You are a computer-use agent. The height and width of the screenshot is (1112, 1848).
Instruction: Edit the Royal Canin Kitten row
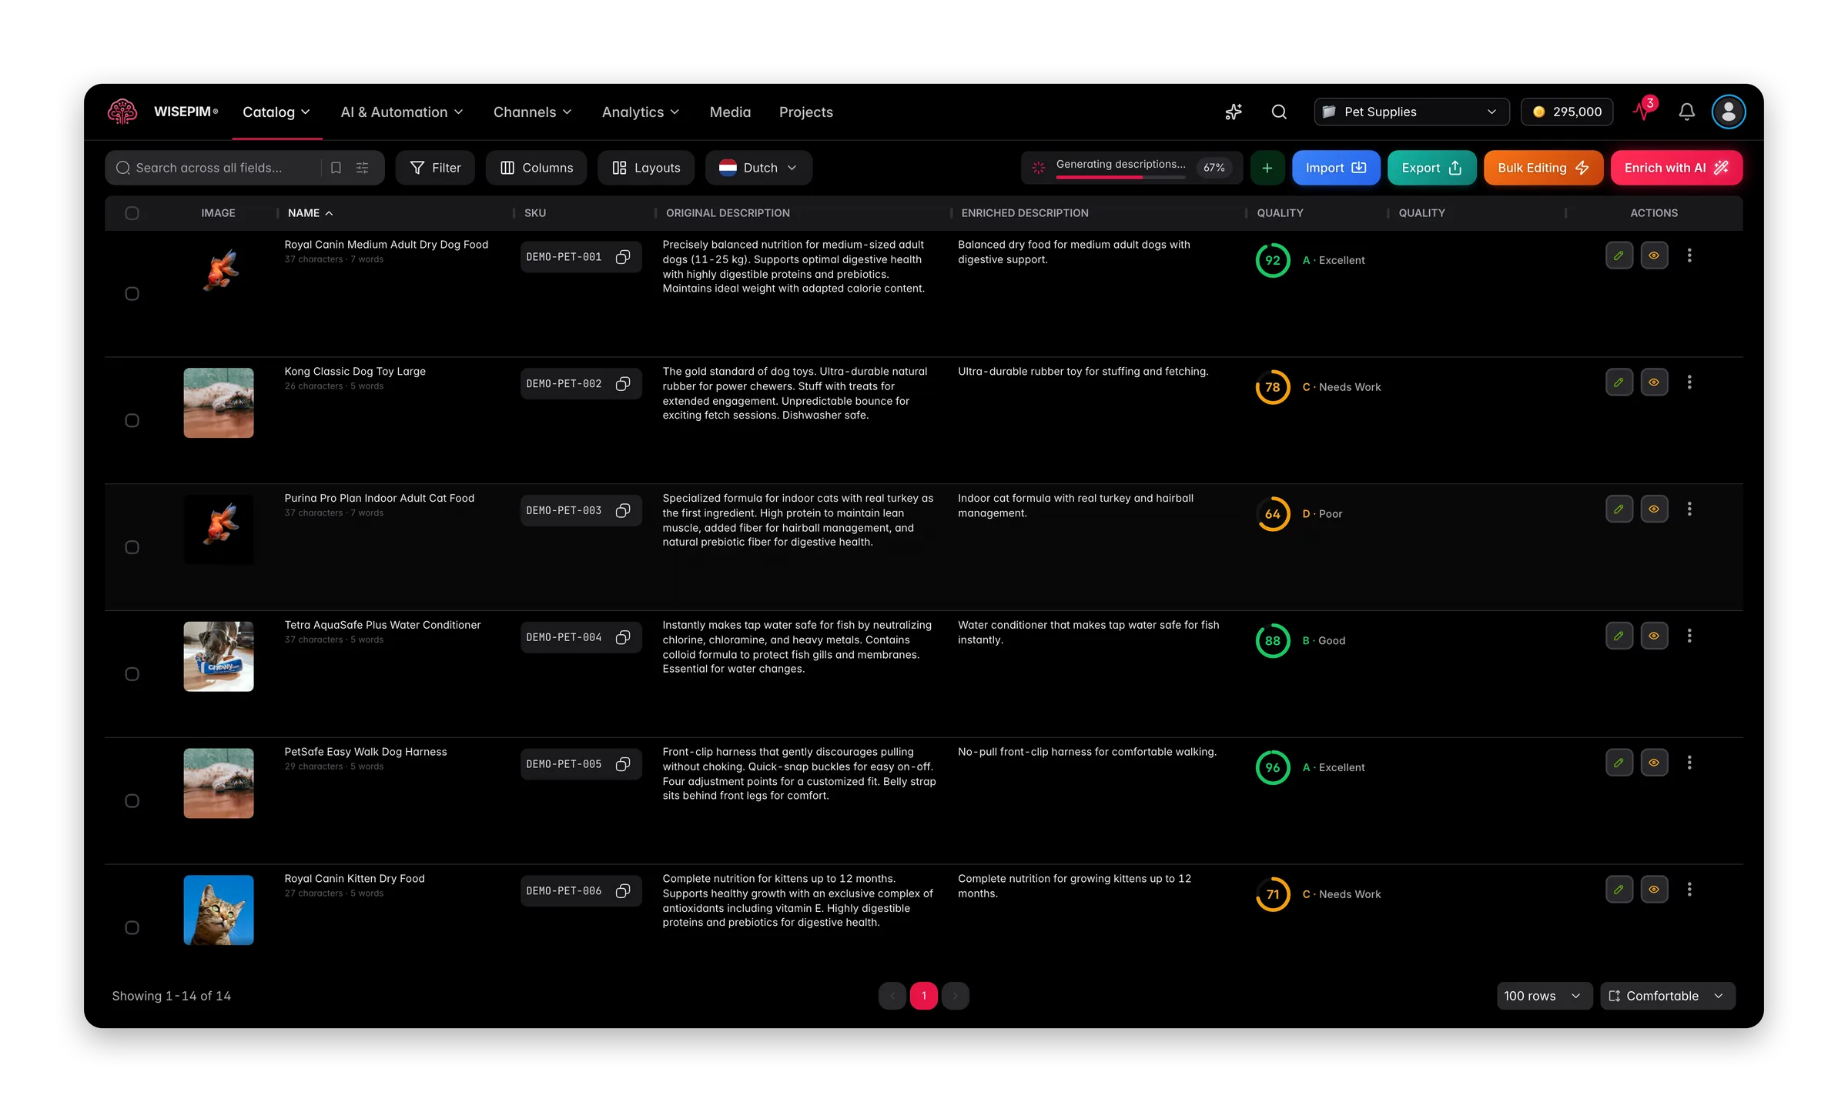tap(1619, 890)
